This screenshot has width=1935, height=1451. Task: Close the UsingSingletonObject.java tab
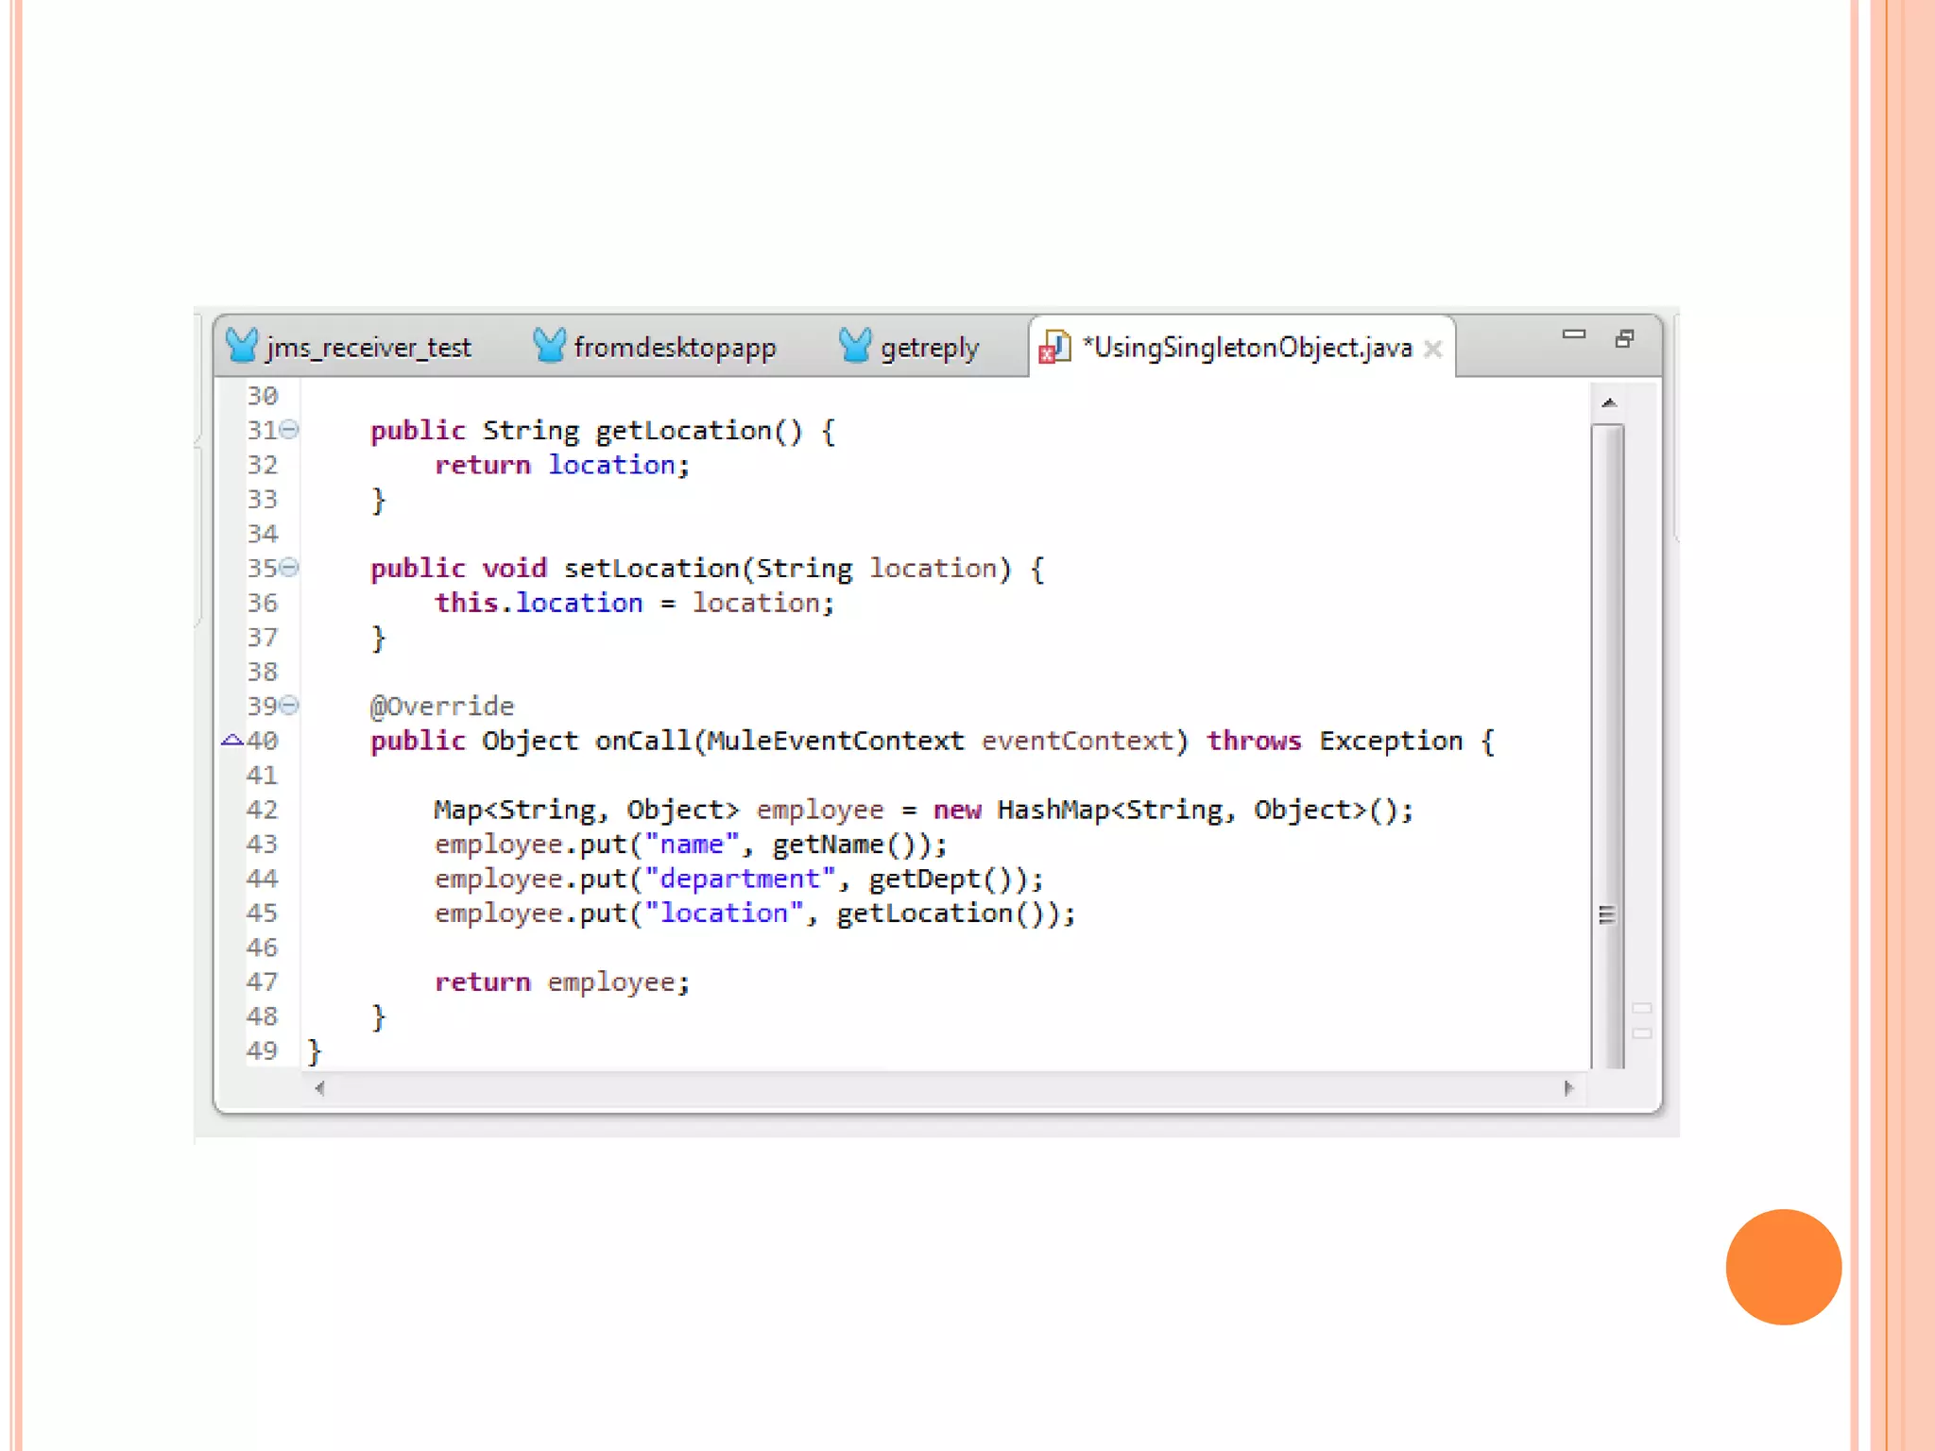1432,350
